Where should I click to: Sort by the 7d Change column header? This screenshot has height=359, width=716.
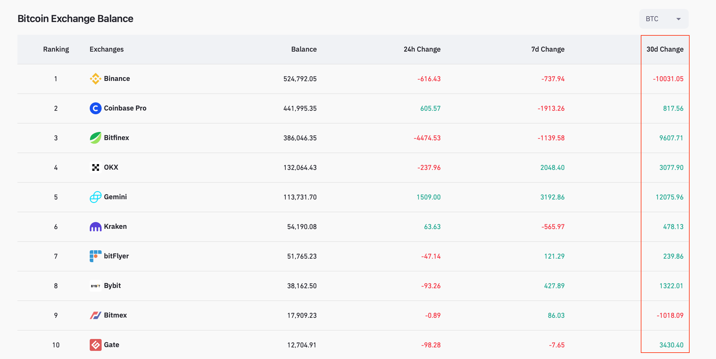pos(548,49)
